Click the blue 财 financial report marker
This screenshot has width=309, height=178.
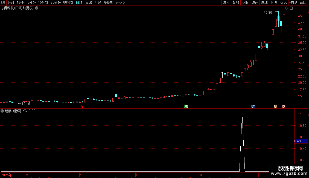click(253, 106)
